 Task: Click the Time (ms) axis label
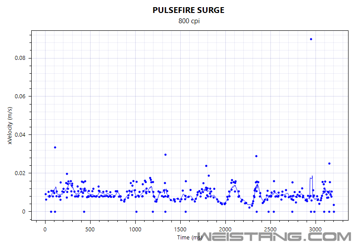tap(190, 238)
